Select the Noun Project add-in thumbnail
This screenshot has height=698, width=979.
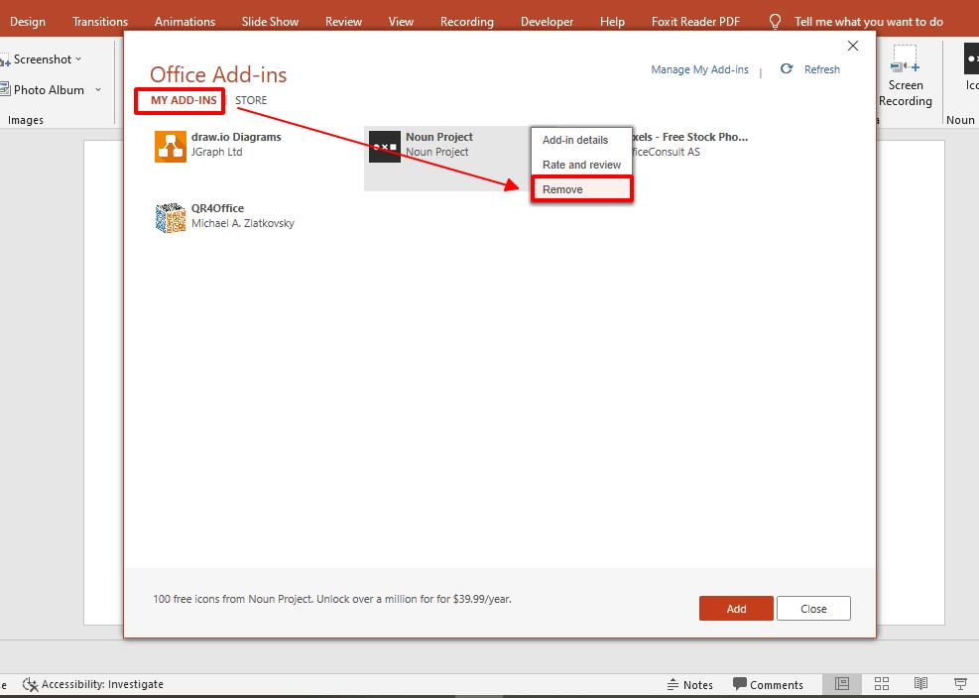click(384, 146)
